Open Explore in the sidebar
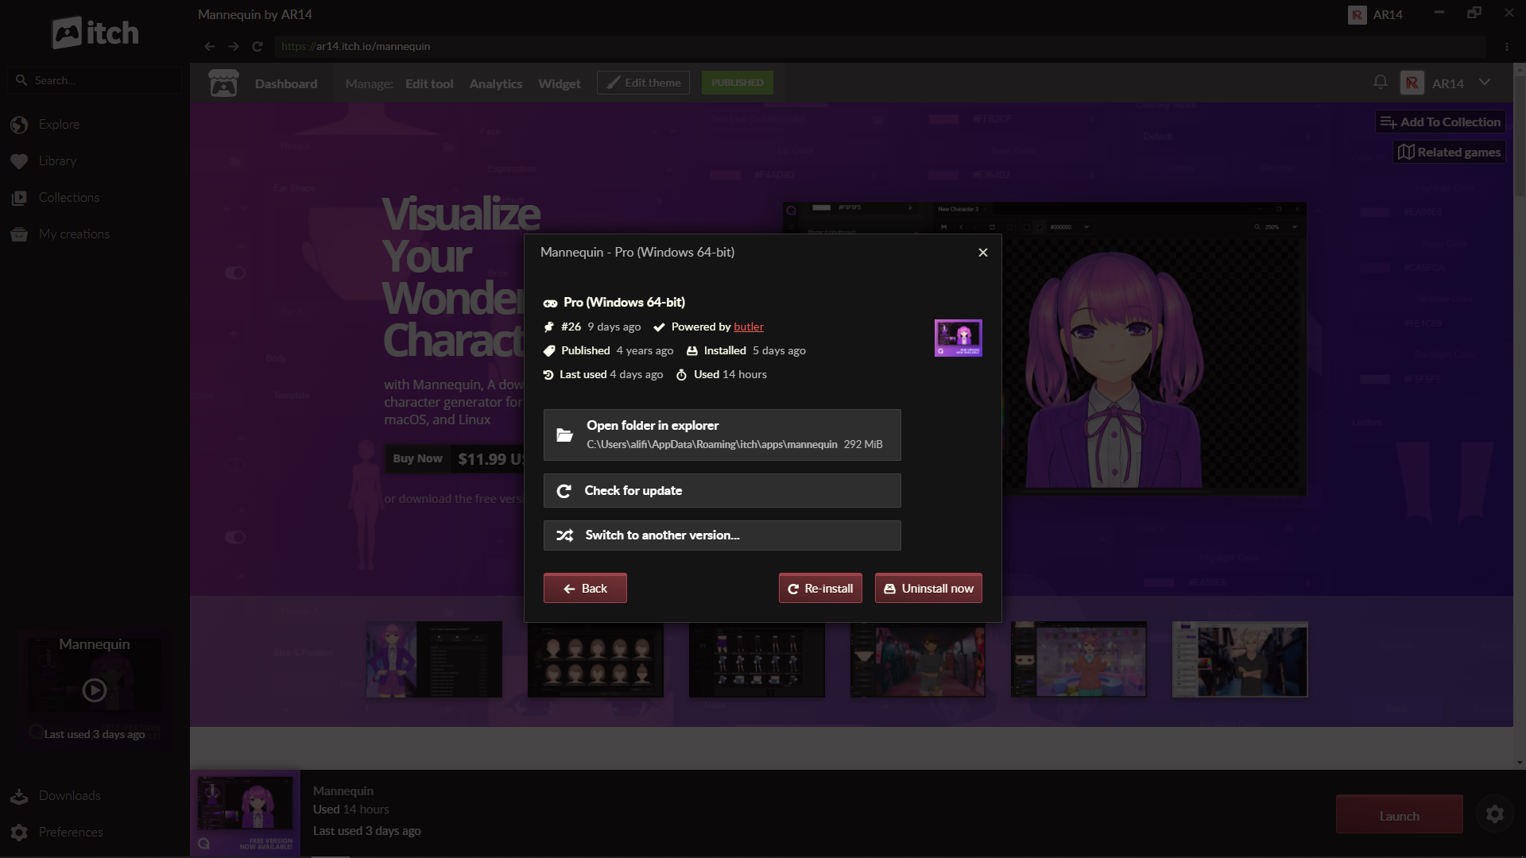 (59, 125)
